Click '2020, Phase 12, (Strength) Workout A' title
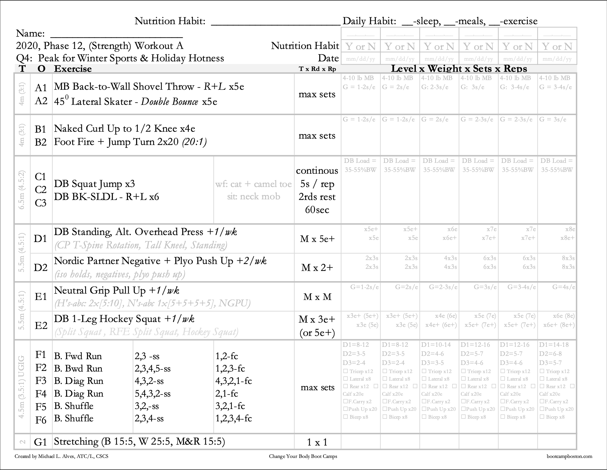The height and width of the screenshot is (470, 607). point(100,46)
